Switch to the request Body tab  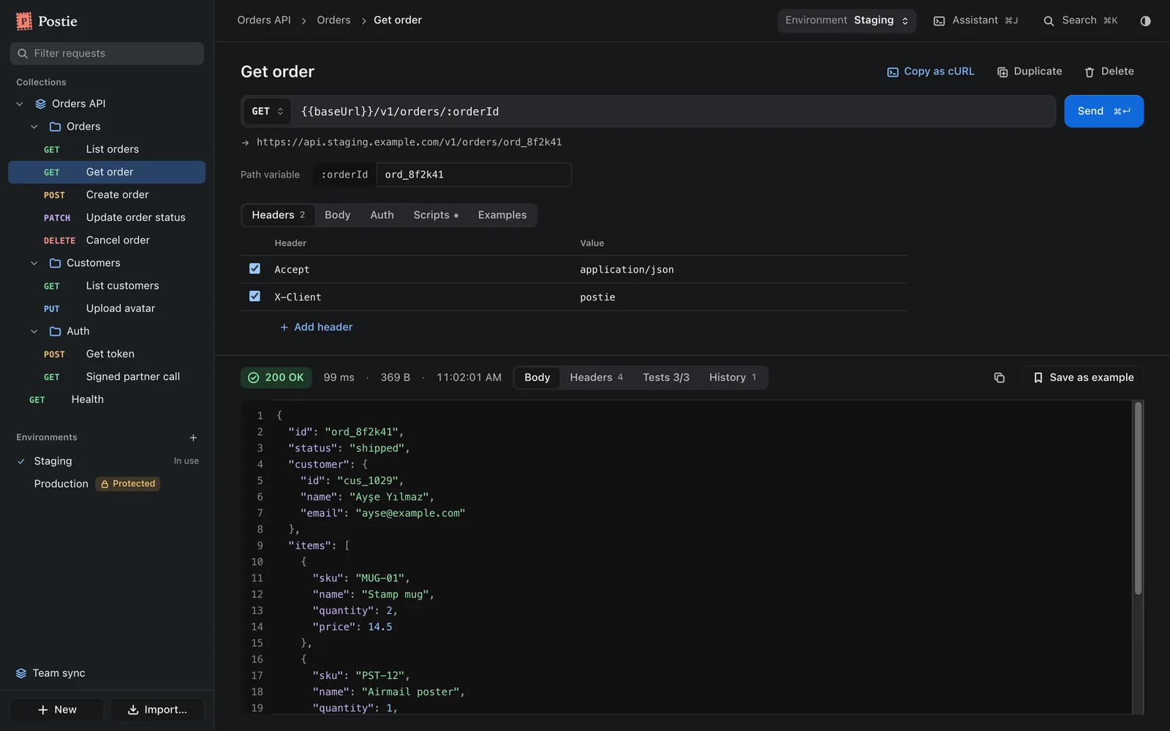(337, 215)
